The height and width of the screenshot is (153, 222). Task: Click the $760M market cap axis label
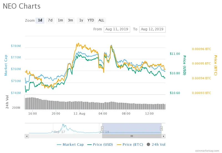coord(16,69)
